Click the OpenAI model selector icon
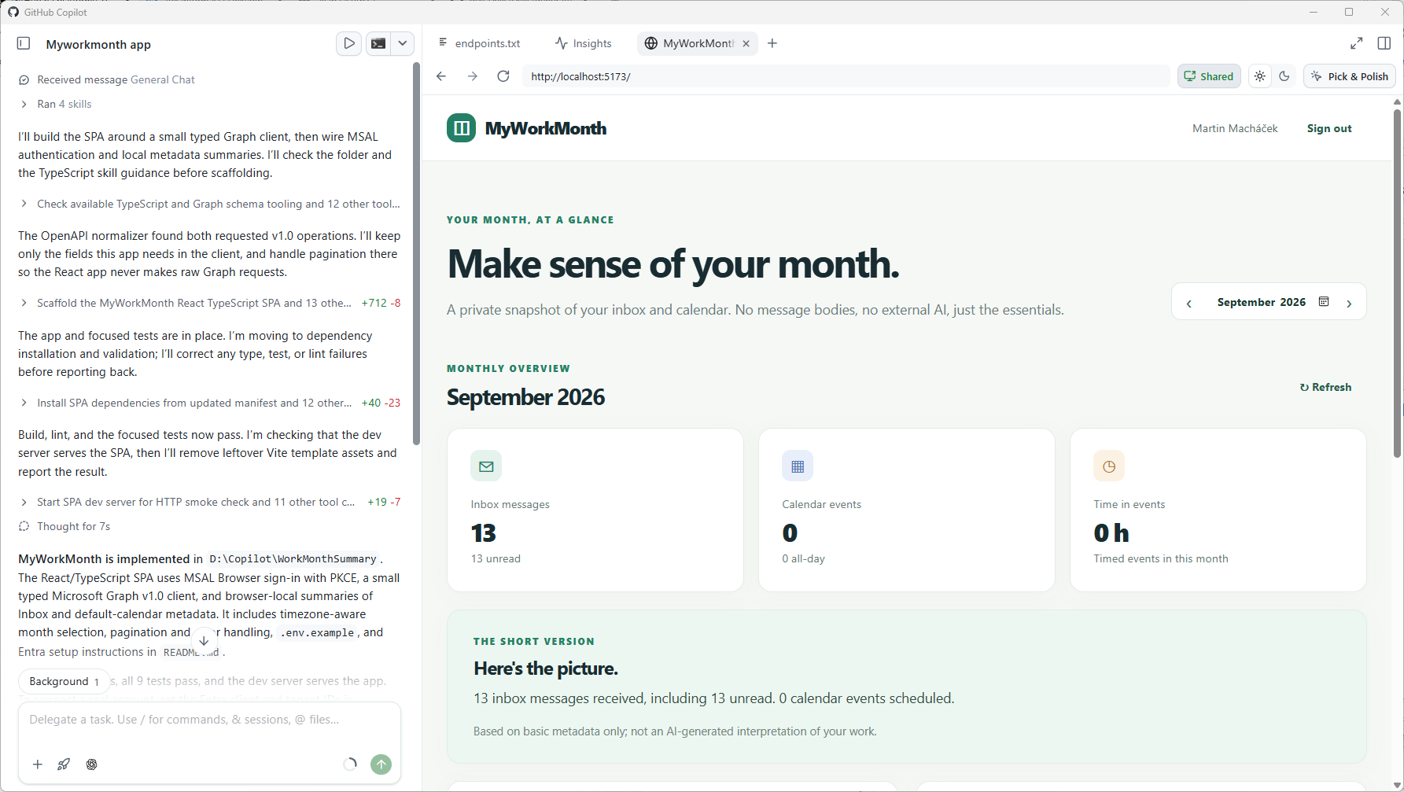1404x792 pixels. coord(92,764)
